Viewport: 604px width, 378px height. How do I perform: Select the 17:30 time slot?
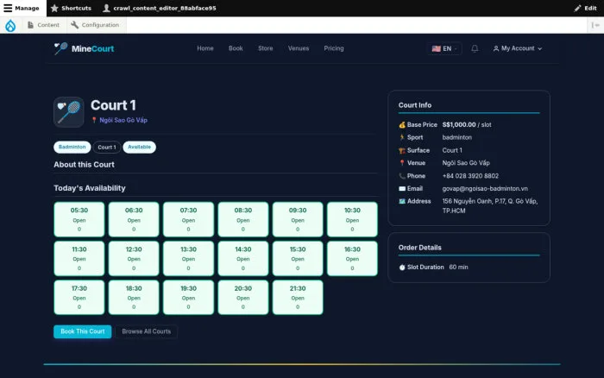(79, 298)
